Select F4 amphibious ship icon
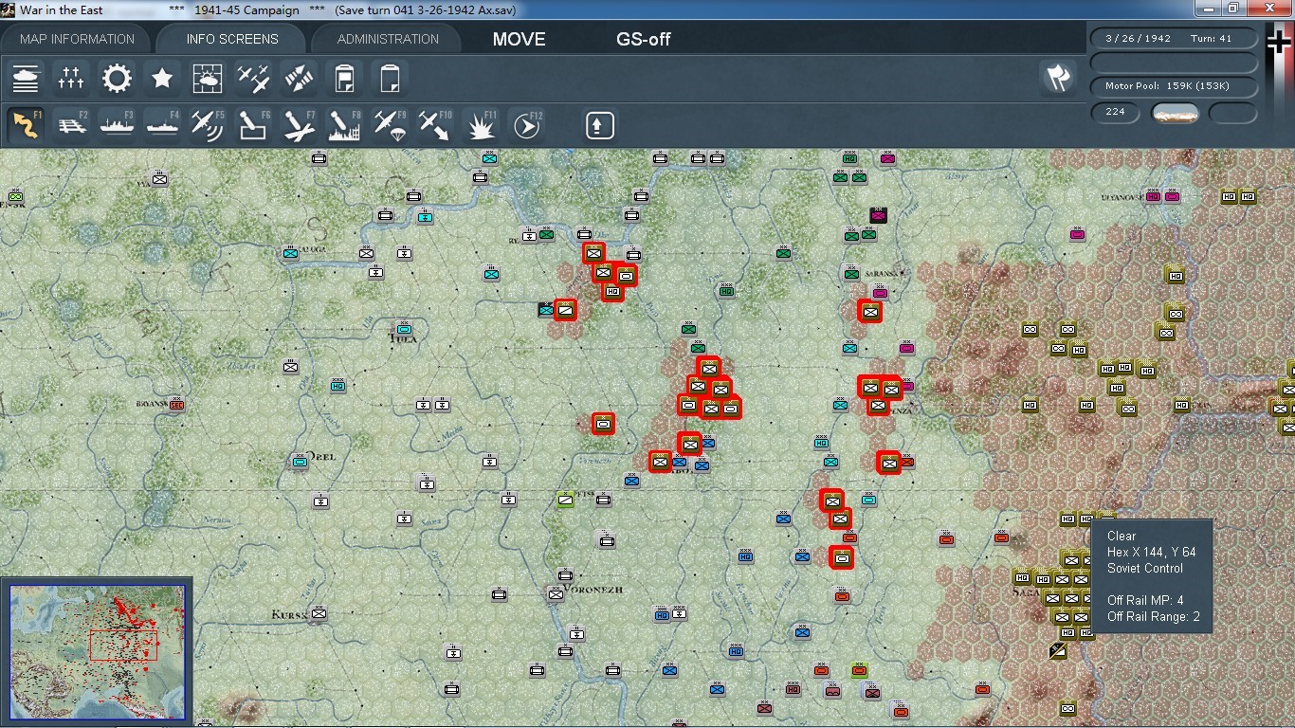Viewport: 1295px width, 728px height. coord(162,125)
